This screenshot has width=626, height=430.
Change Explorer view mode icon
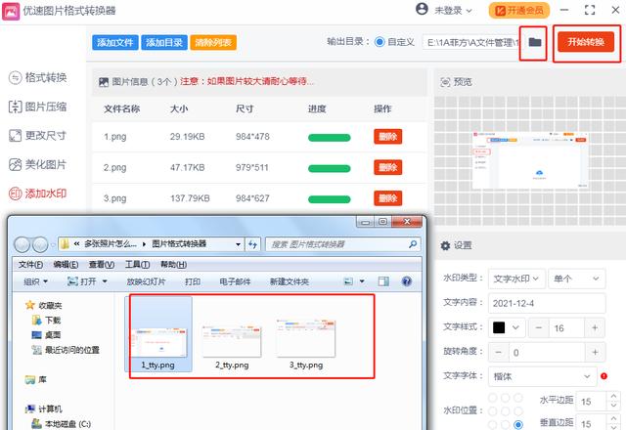[x=348, y=281]
